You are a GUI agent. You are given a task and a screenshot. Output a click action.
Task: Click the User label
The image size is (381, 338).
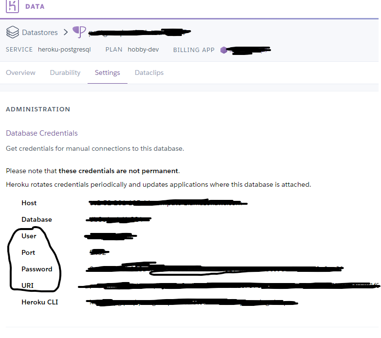click(x=29, y=236)
